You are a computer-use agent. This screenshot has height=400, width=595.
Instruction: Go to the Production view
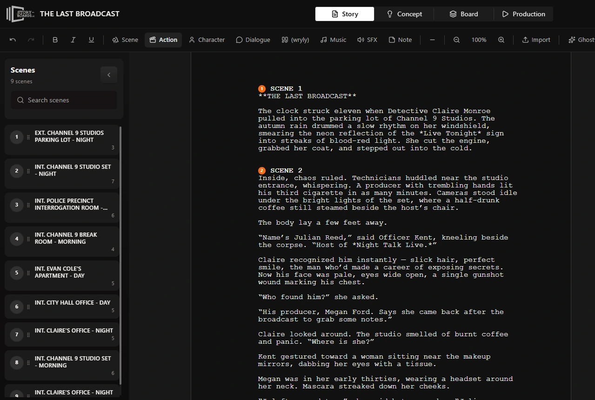tap(523, 13)
